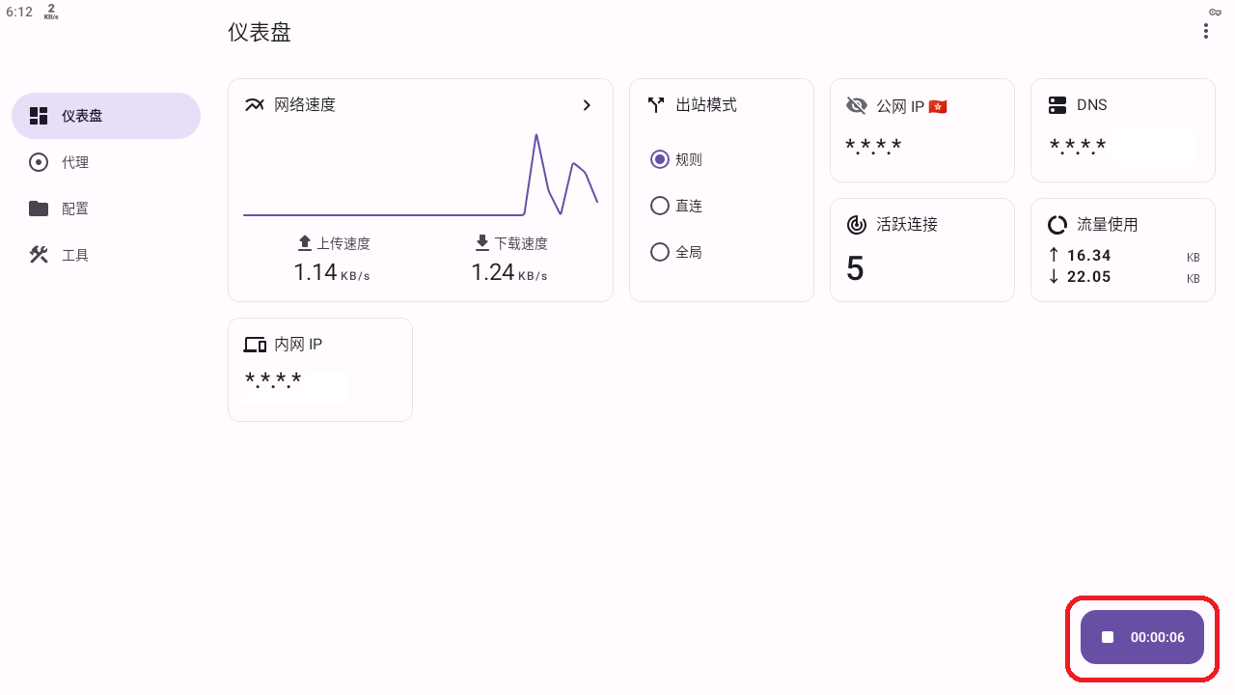The image size is (1235, 695).
Task: Click the 活跃连接 active connections icon
Action: (857, 224)
